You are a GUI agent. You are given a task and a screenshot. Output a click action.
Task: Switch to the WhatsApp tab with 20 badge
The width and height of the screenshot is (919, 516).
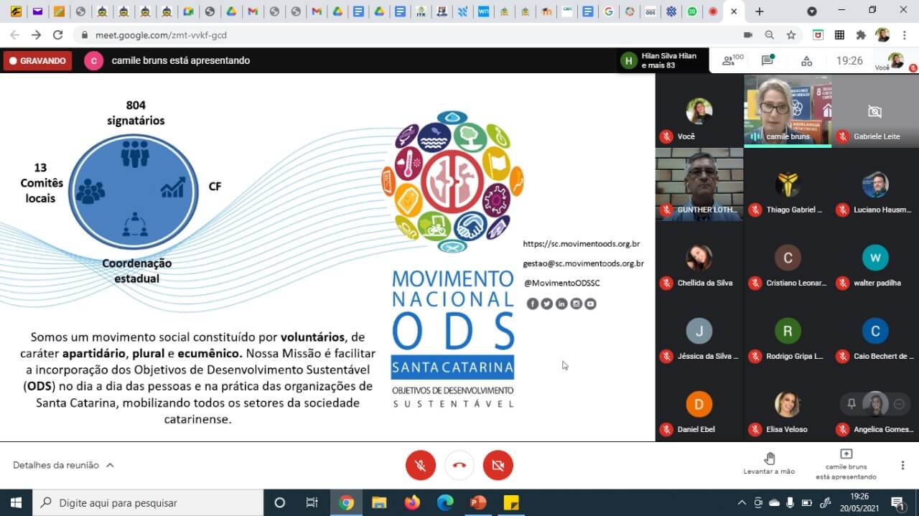pyautogui.click(x=692, y=11)
